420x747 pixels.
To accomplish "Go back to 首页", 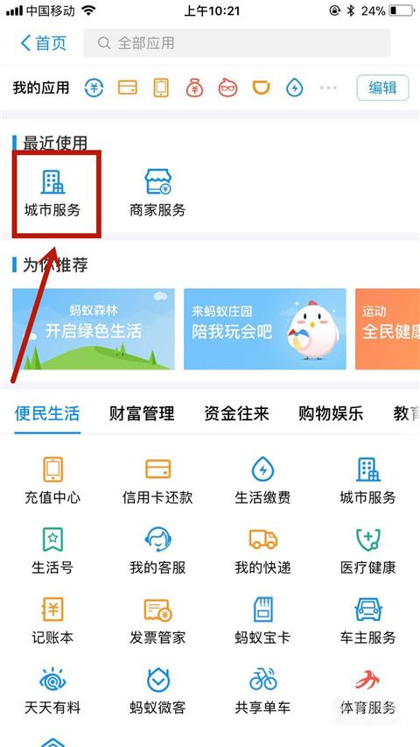I will pyautogui.click(x=44, y=43).
